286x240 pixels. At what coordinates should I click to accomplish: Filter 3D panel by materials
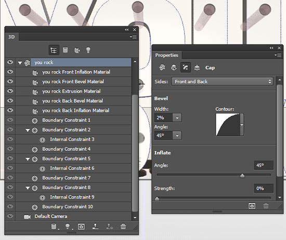pyautogui.click(x=77, y=50)
